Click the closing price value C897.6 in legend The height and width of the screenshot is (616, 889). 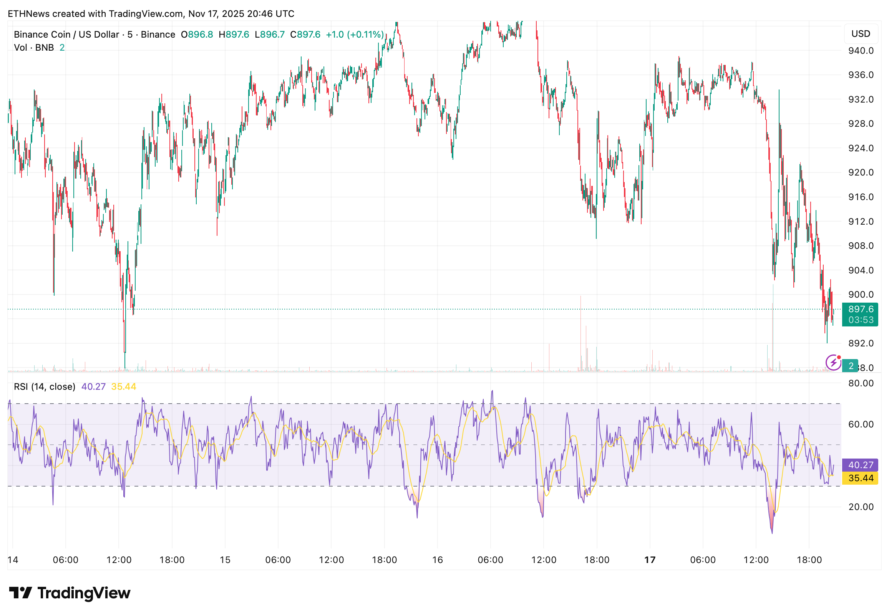305,34
